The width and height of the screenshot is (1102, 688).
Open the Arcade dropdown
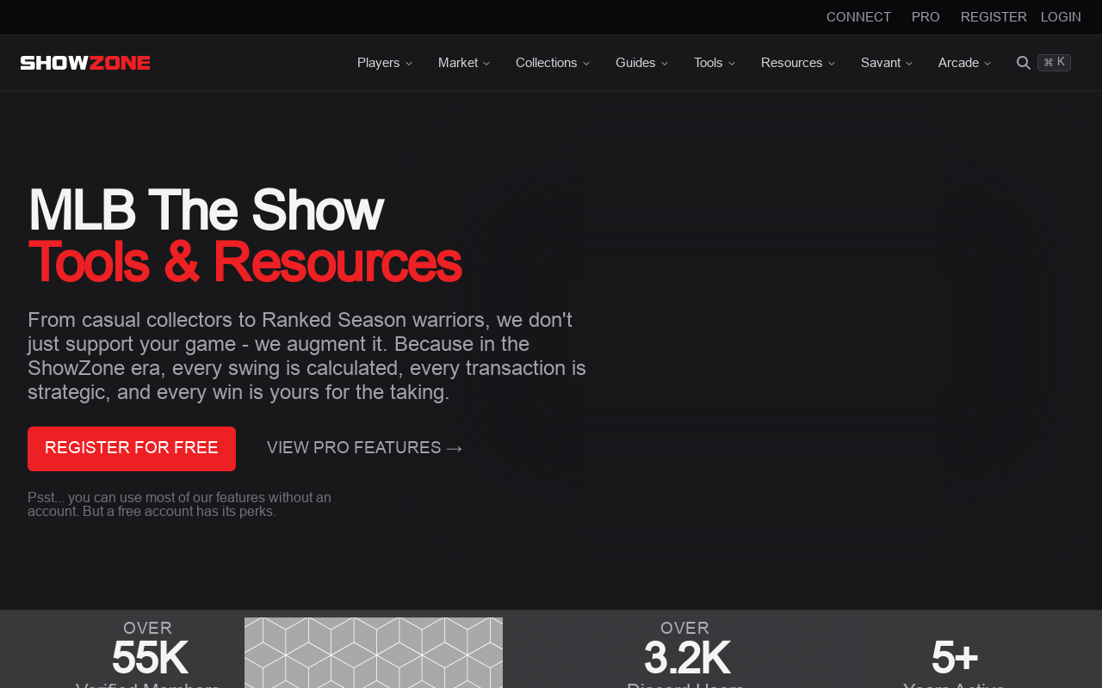(965, 63)
